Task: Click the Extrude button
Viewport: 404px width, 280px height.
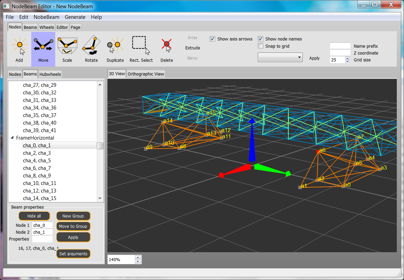Action: click(193, 48)
